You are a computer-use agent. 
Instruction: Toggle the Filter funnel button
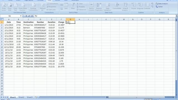pos(73,6)
